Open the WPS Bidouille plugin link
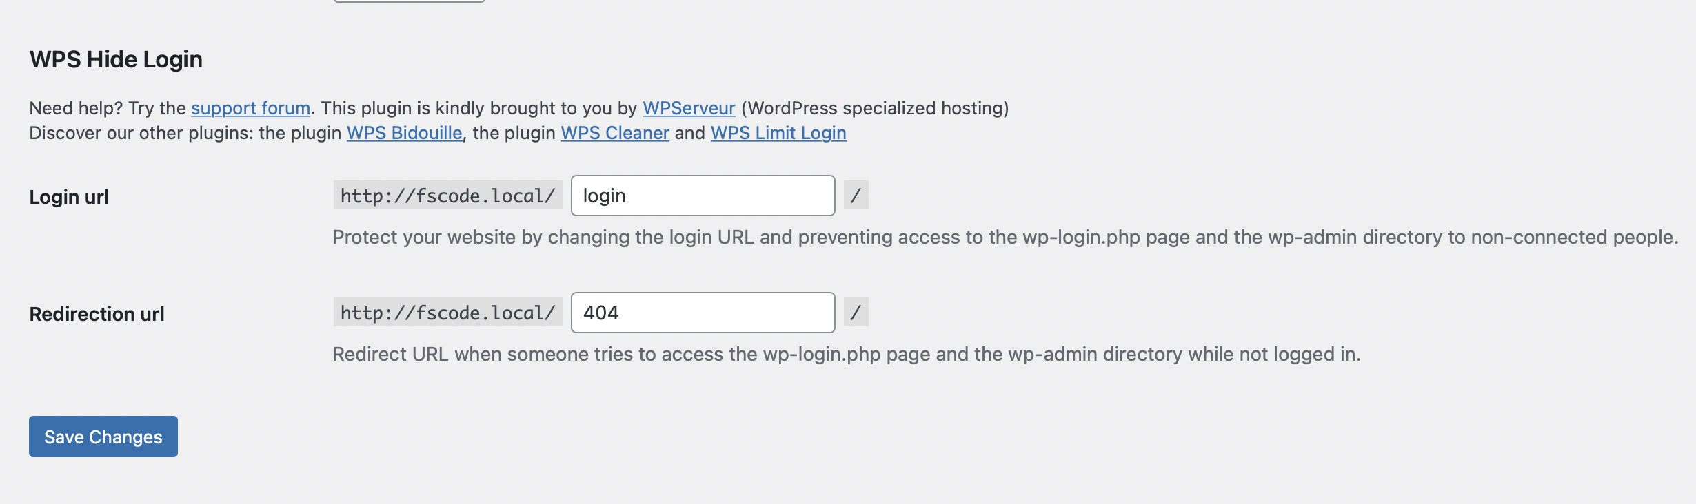 tap(404, 133)
